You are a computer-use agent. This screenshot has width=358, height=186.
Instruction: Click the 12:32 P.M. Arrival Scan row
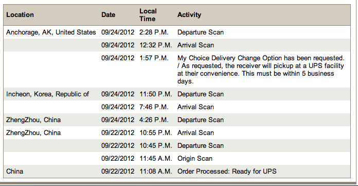coord(177,45)
